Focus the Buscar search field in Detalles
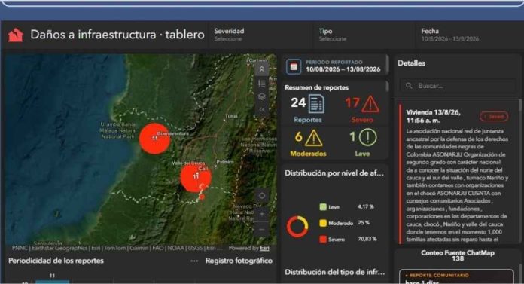 click(x=458, y=86)
